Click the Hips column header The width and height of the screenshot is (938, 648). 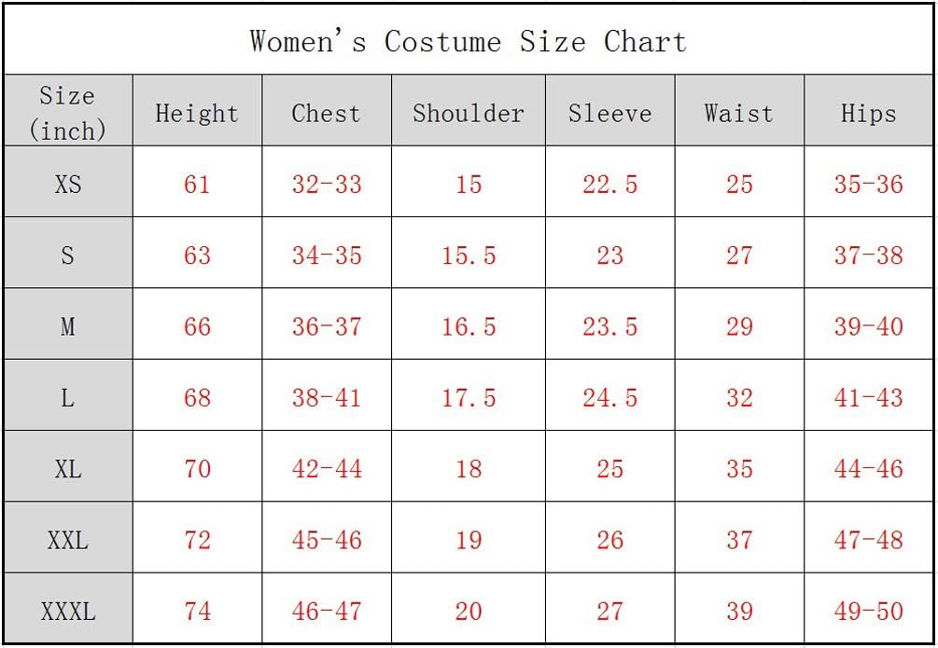tap(869, 113)
